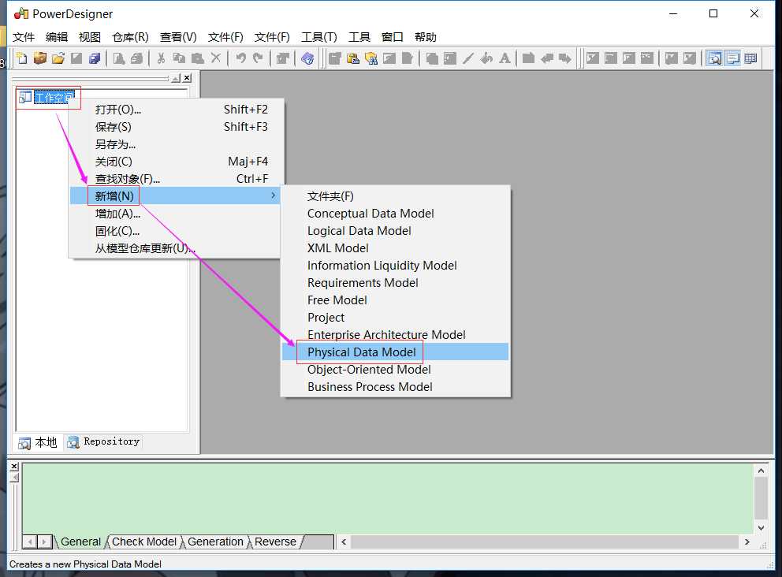The width and height of the screenshot is (782, 577).
Task: Click the New Model toolbar icon
Action: (21, 58)
